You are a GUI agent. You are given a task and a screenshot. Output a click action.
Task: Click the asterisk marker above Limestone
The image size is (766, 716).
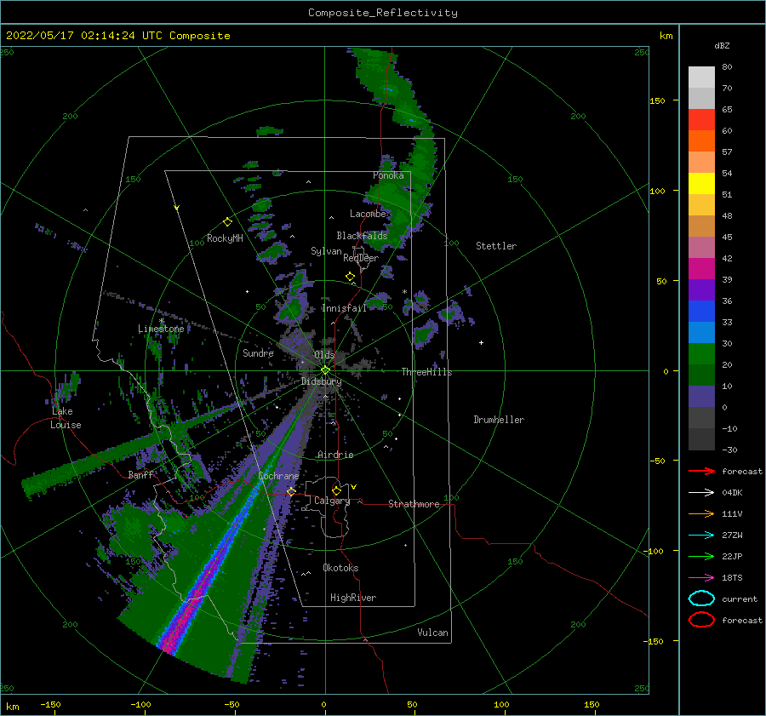point(161,321)
